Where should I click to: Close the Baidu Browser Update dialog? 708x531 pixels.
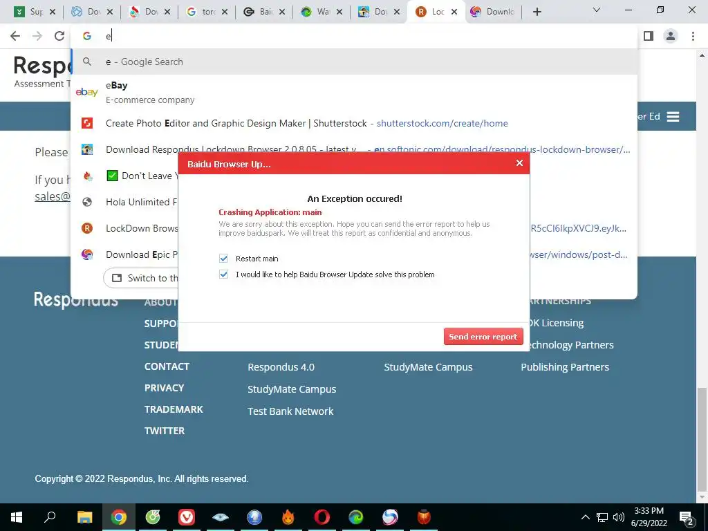pos(519,163)
